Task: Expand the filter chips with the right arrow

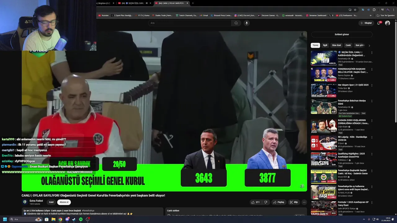Action: (369, 46)
